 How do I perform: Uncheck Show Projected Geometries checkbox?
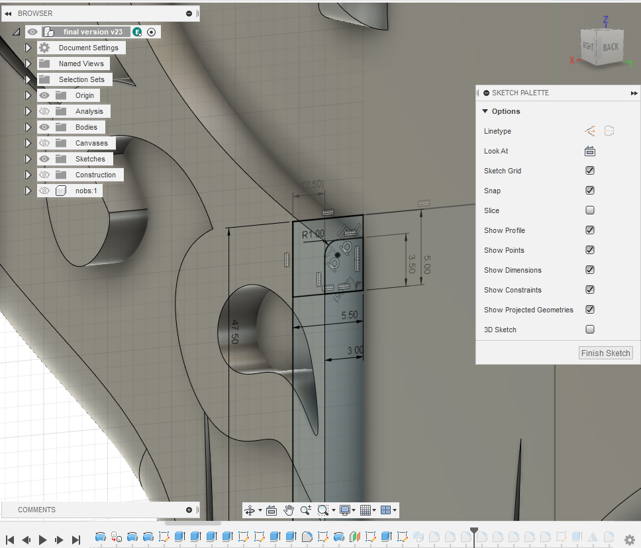pyautogui.click(x=589, y=309)
